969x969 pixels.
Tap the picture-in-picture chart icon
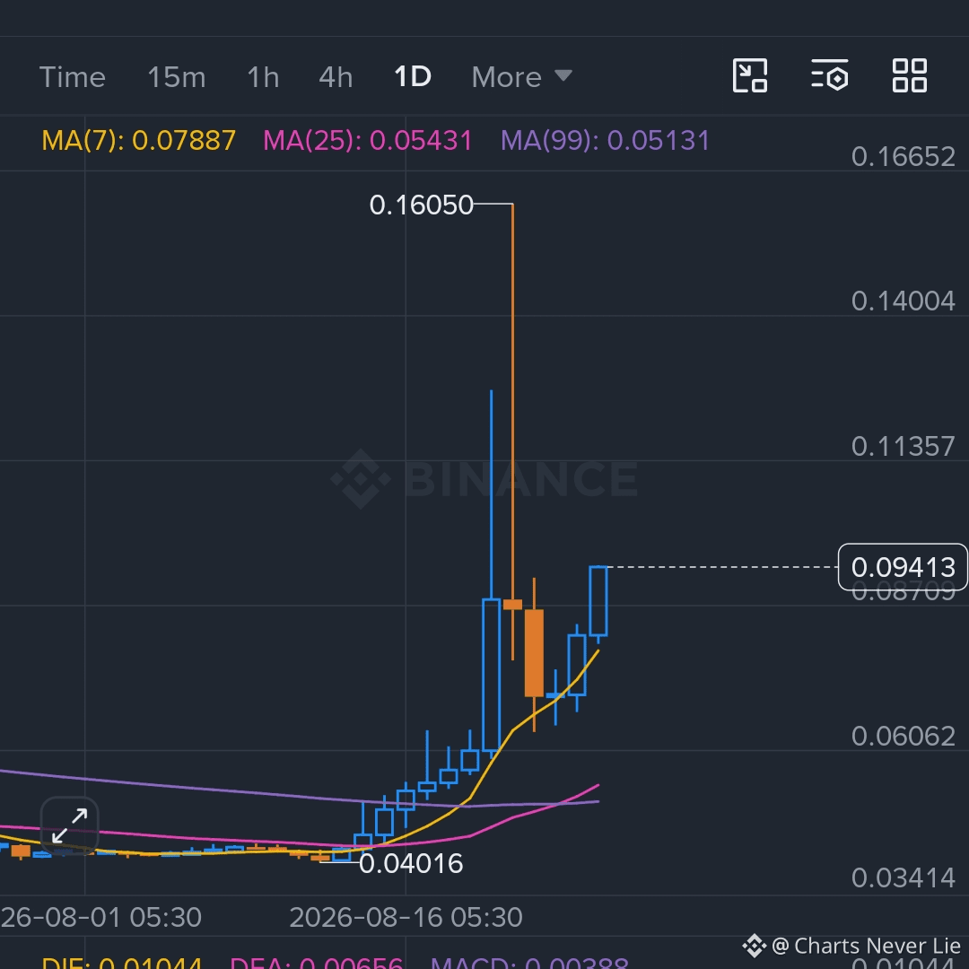click(749, 75)
